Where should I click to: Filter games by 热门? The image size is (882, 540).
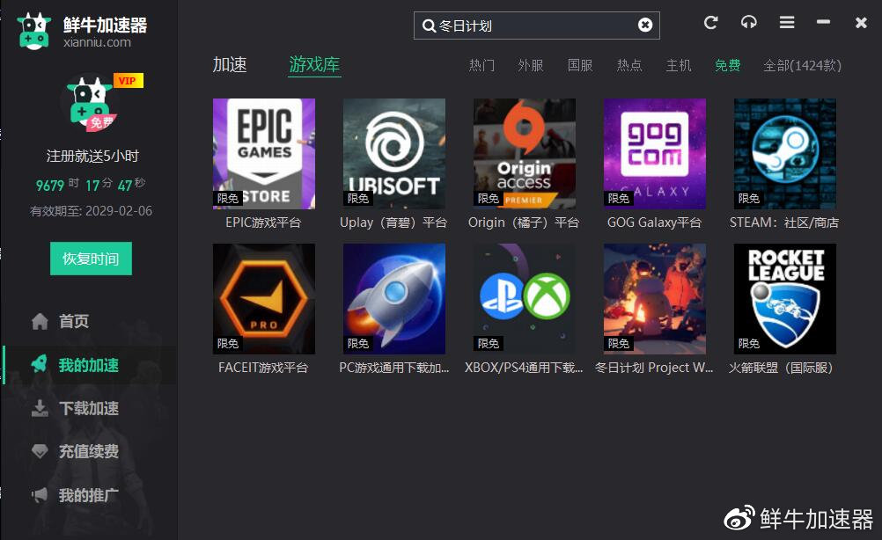[481, 66]
